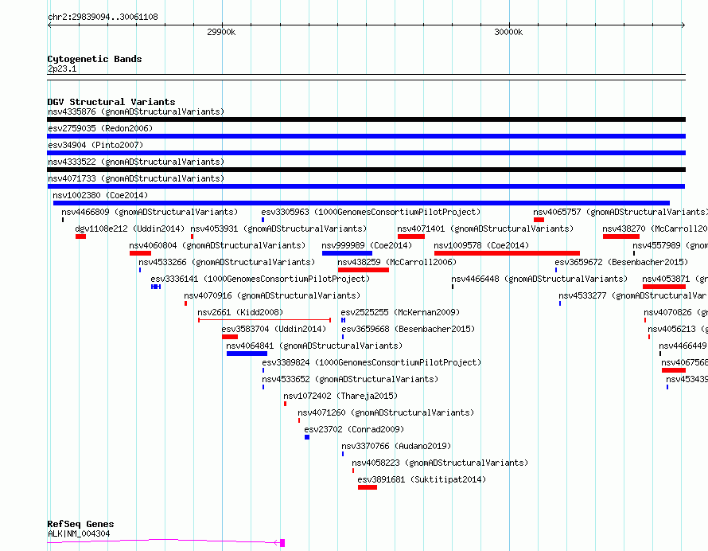Viewport: 708px width, 551px height.
Task: Select the esv2759035 (Redon2006) variant label
Action: (x=100, y=128)
